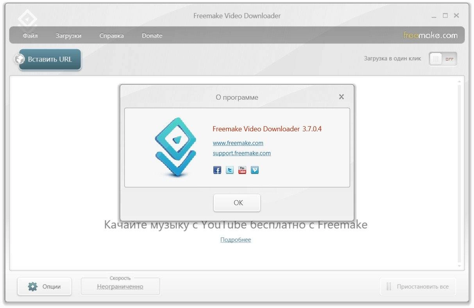This screenshot has height=308, width=474.
Task: Open the www.freemake.com link
Action: [x=238, y=143]
